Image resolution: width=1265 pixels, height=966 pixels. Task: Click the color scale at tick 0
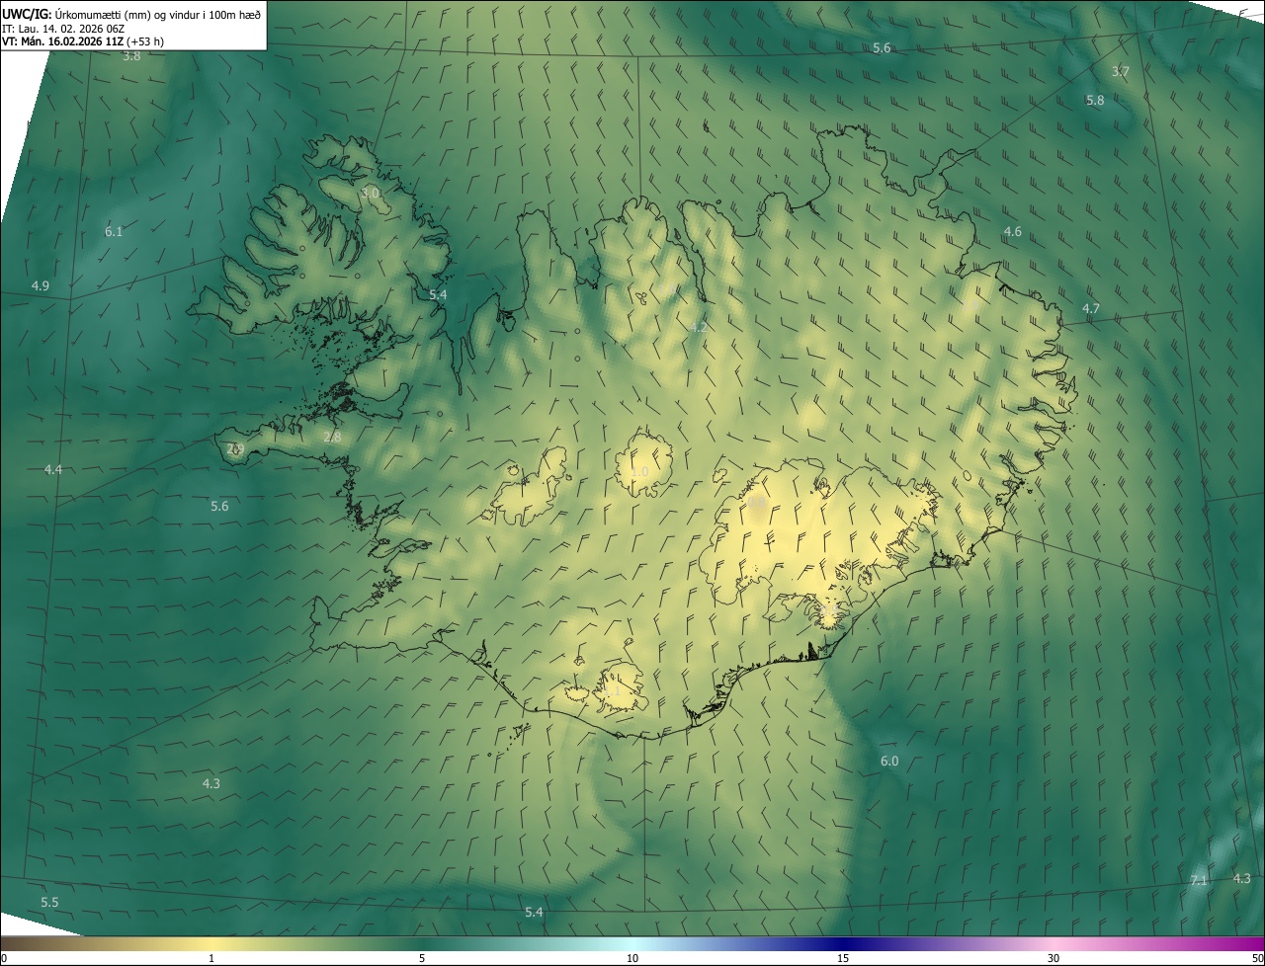point(4,958)
